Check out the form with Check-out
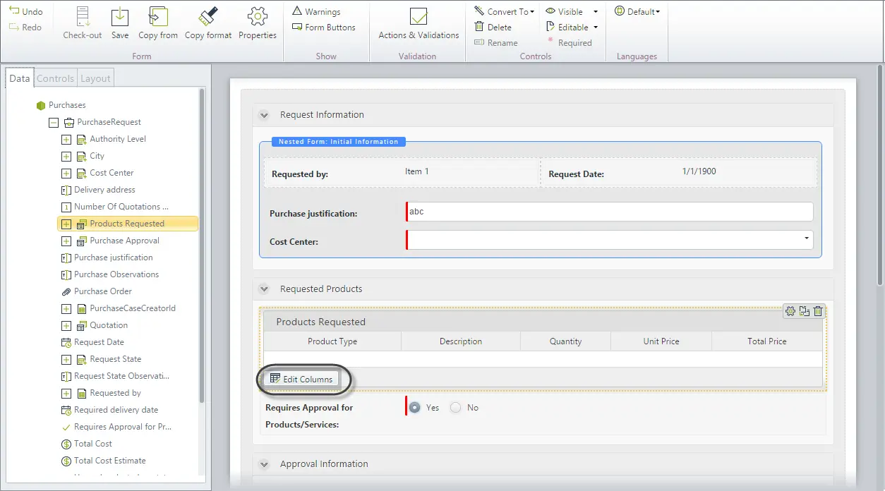This screenshot has width=885, height=491. click(x=83, y=23)
